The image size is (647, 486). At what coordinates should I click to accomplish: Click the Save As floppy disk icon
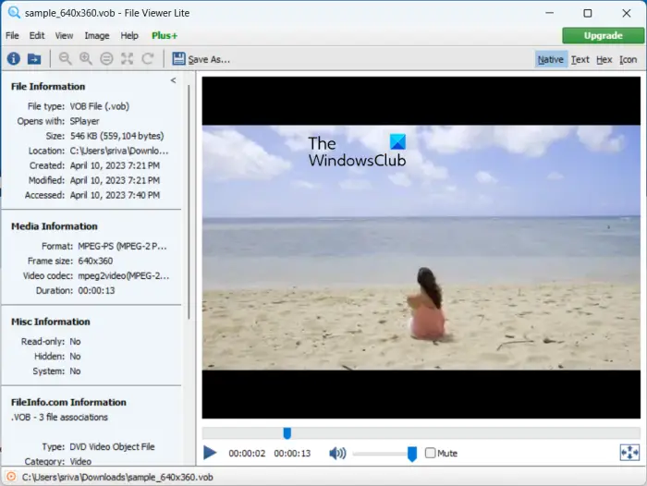click(178, 58)
